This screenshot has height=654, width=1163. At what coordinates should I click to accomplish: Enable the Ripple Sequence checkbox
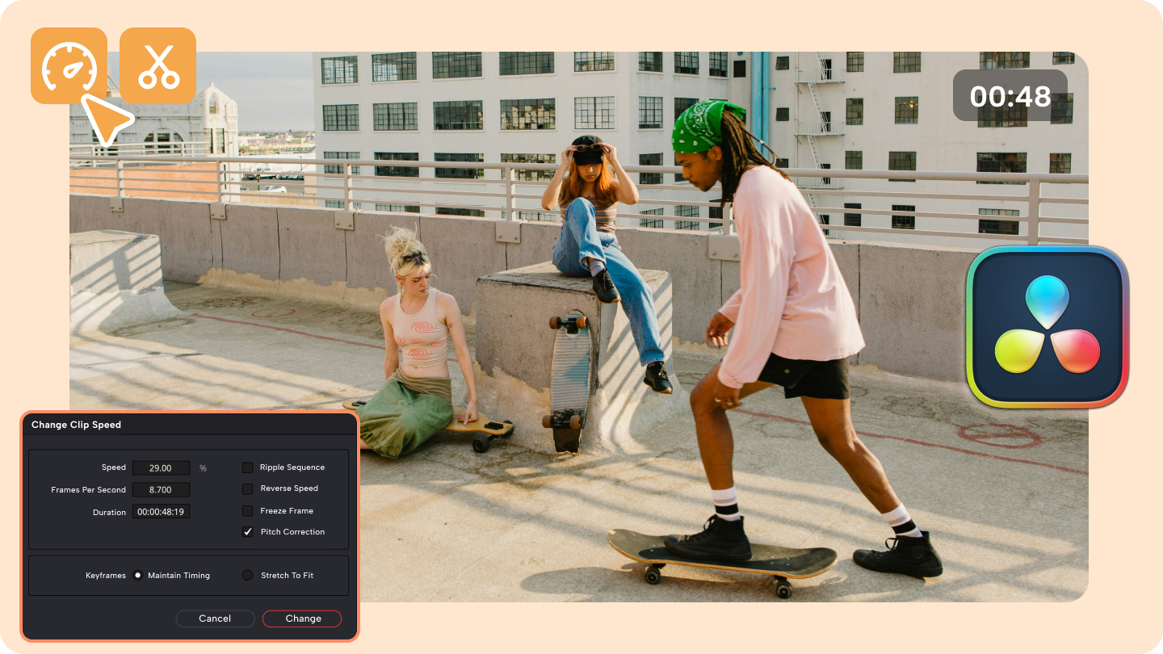point(247,467)
